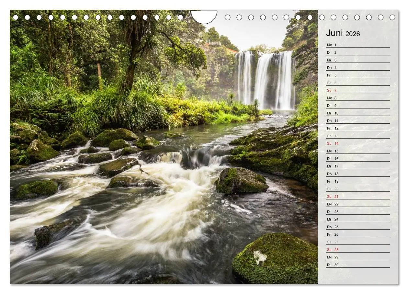Select the 'Mi 24' calendar row
The height and width of the screenshot is (294, 408).
pyautogui.click(x=358, y=219)
